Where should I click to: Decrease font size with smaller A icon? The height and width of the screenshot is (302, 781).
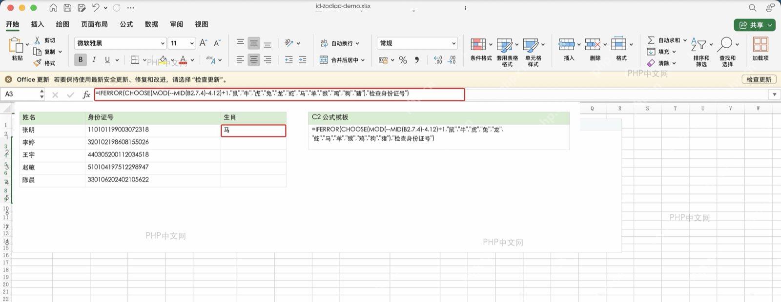point(218,43)
